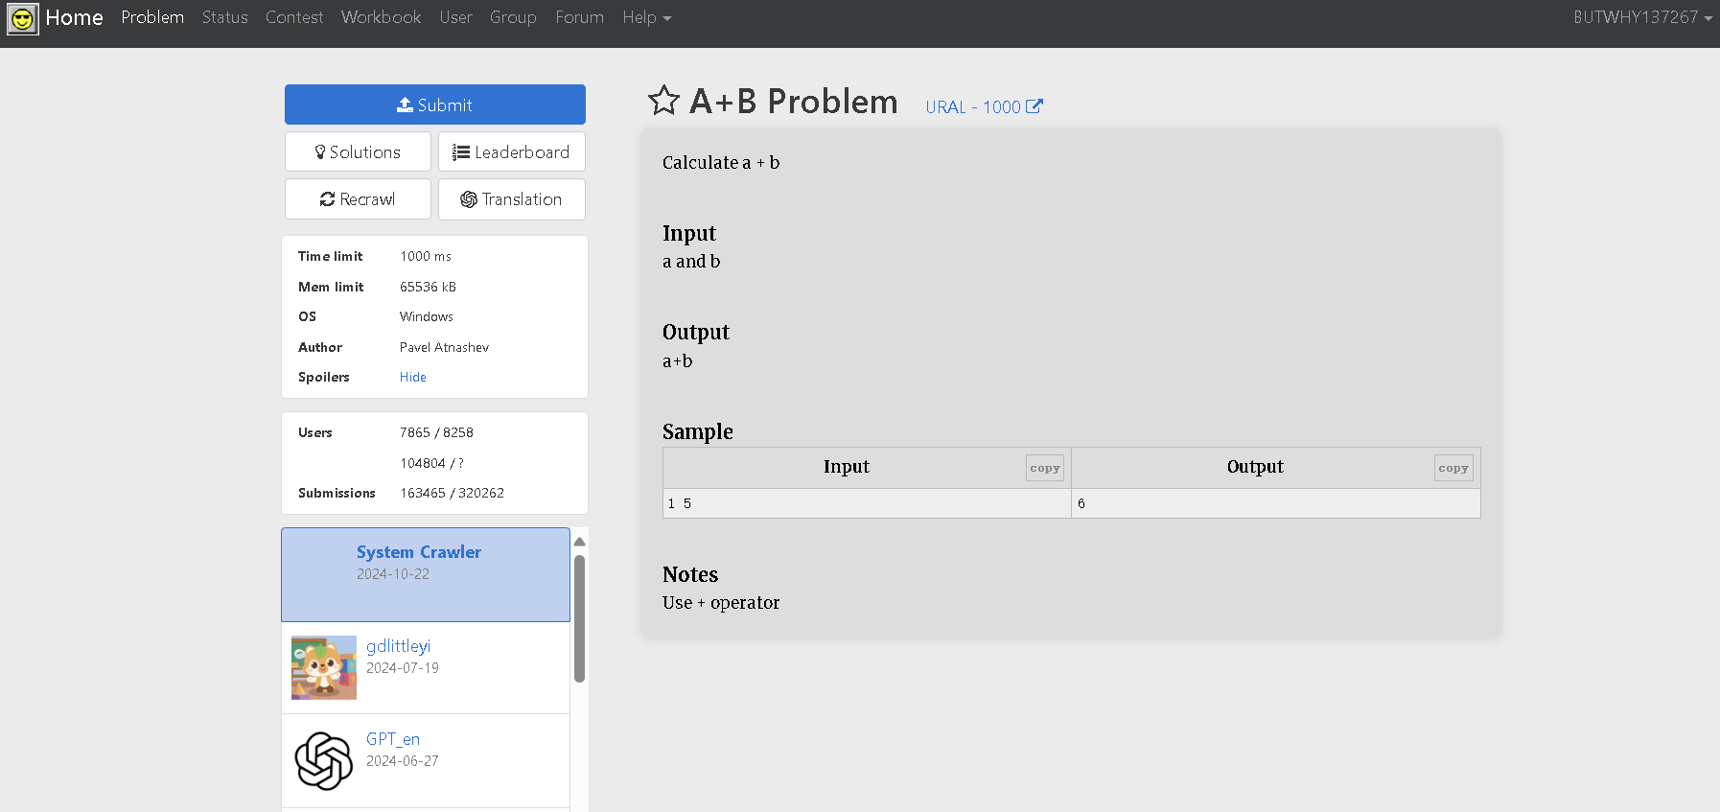
Task: Hide spoilers toggle link
Action: click(x=413, y=378)
